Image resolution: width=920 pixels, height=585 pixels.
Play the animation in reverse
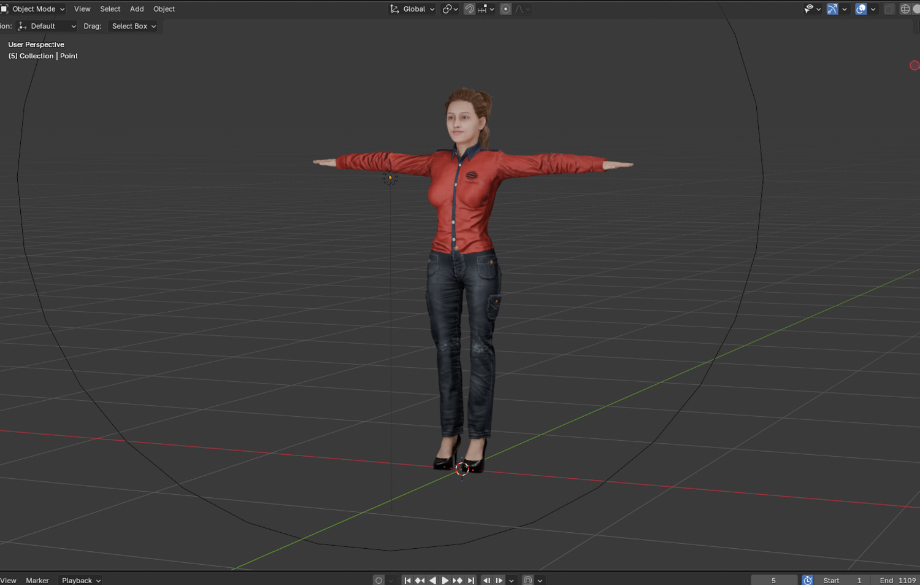coord(433,580)
